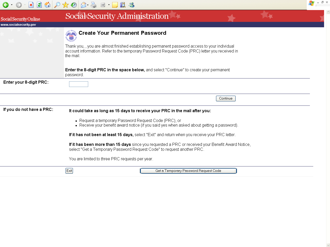Image resolution: width=330 pixels, height=247 pixels.
Task: Open the Mail envelope icon
Action: (84, 5)
